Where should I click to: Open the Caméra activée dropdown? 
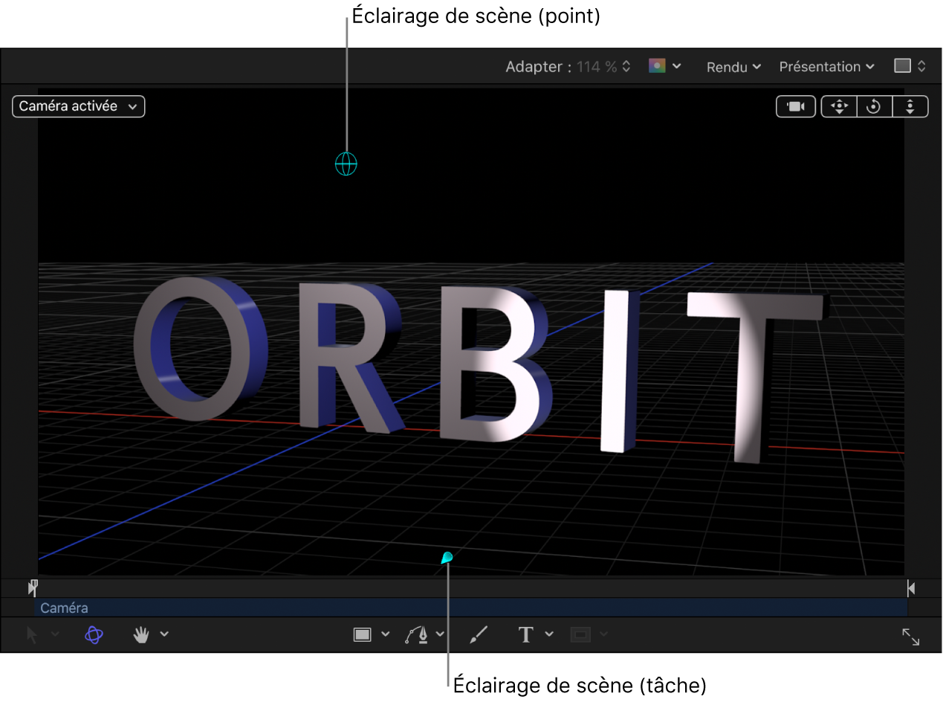(78, 106)
